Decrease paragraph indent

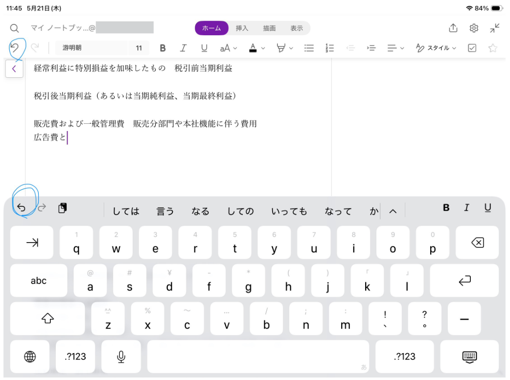[x=350, y=48]
